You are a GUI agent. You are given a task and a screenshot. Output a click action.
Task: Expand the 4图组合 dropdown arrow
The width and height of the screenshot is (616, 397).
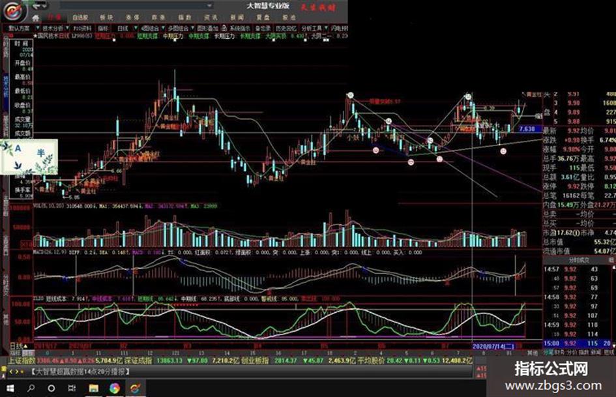[x=162, y=28]
